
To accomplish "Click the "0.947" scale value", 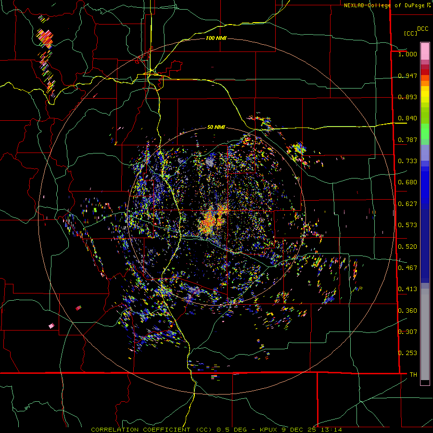I will pyautogui.click(x=408, y=76).
